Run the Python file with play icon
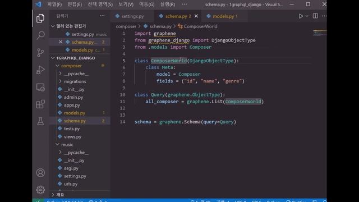359x202 pixels. click(x=301, y=16)
